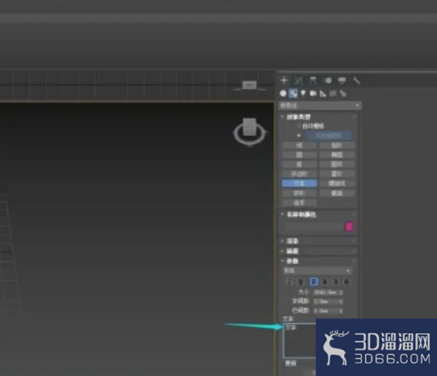
Task: Open the 样条线 shape type dropdown
Action: 320,106
